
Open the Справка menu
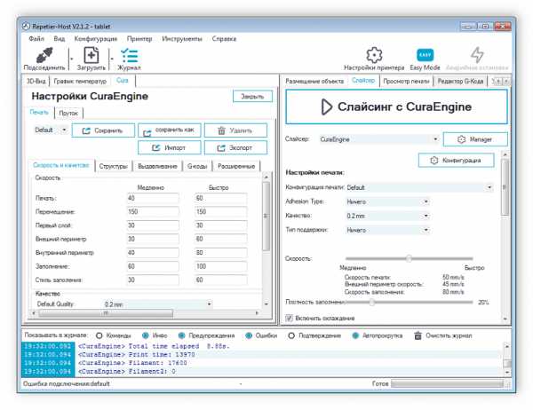coord(224,39)
